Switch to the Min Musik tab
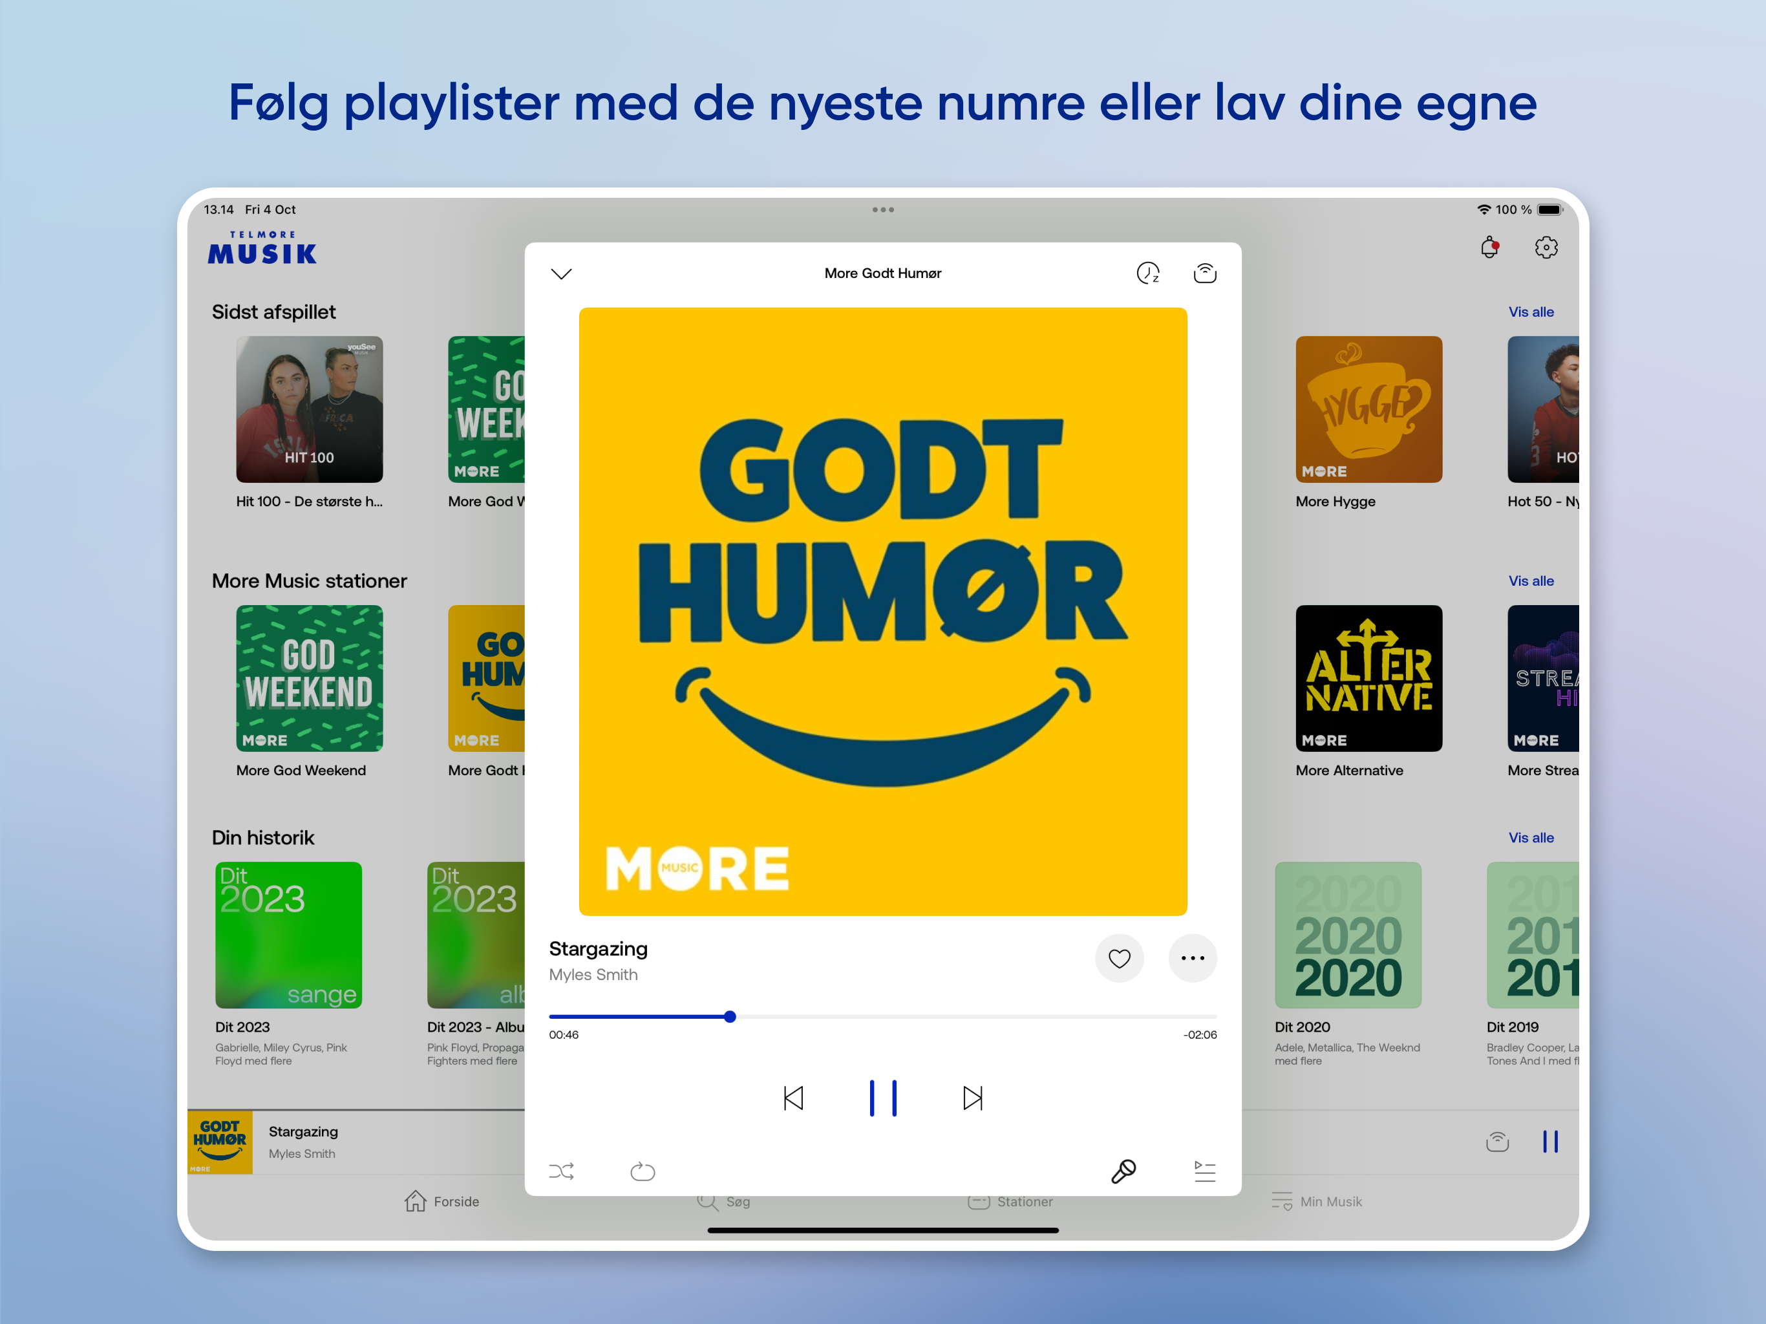 click(x=1315, y=1202)
